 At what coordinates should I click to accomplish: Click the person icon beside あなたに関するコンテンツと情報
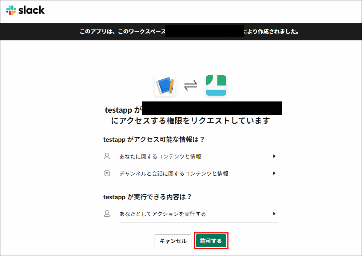107,156
